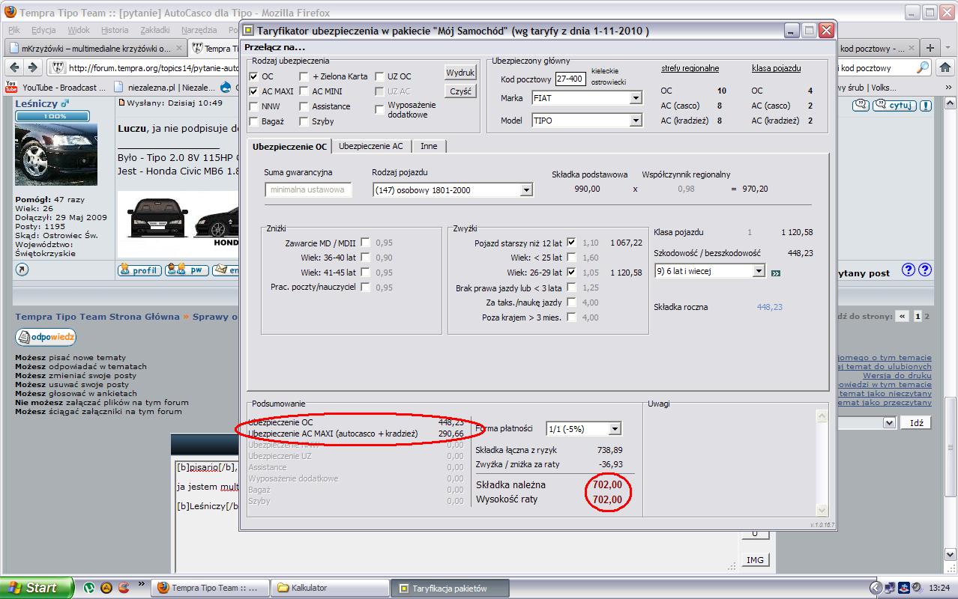Viewport: 958px width, 599px height.
Task: Click the forum scroll-to-top arrow icon
Action: (x=21, y=270)
